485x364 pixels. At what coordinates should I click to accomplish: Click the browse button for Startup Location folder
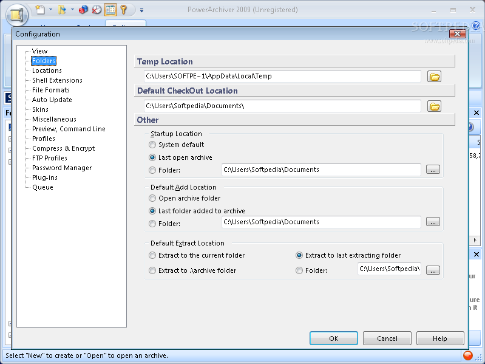coord(433,170)
